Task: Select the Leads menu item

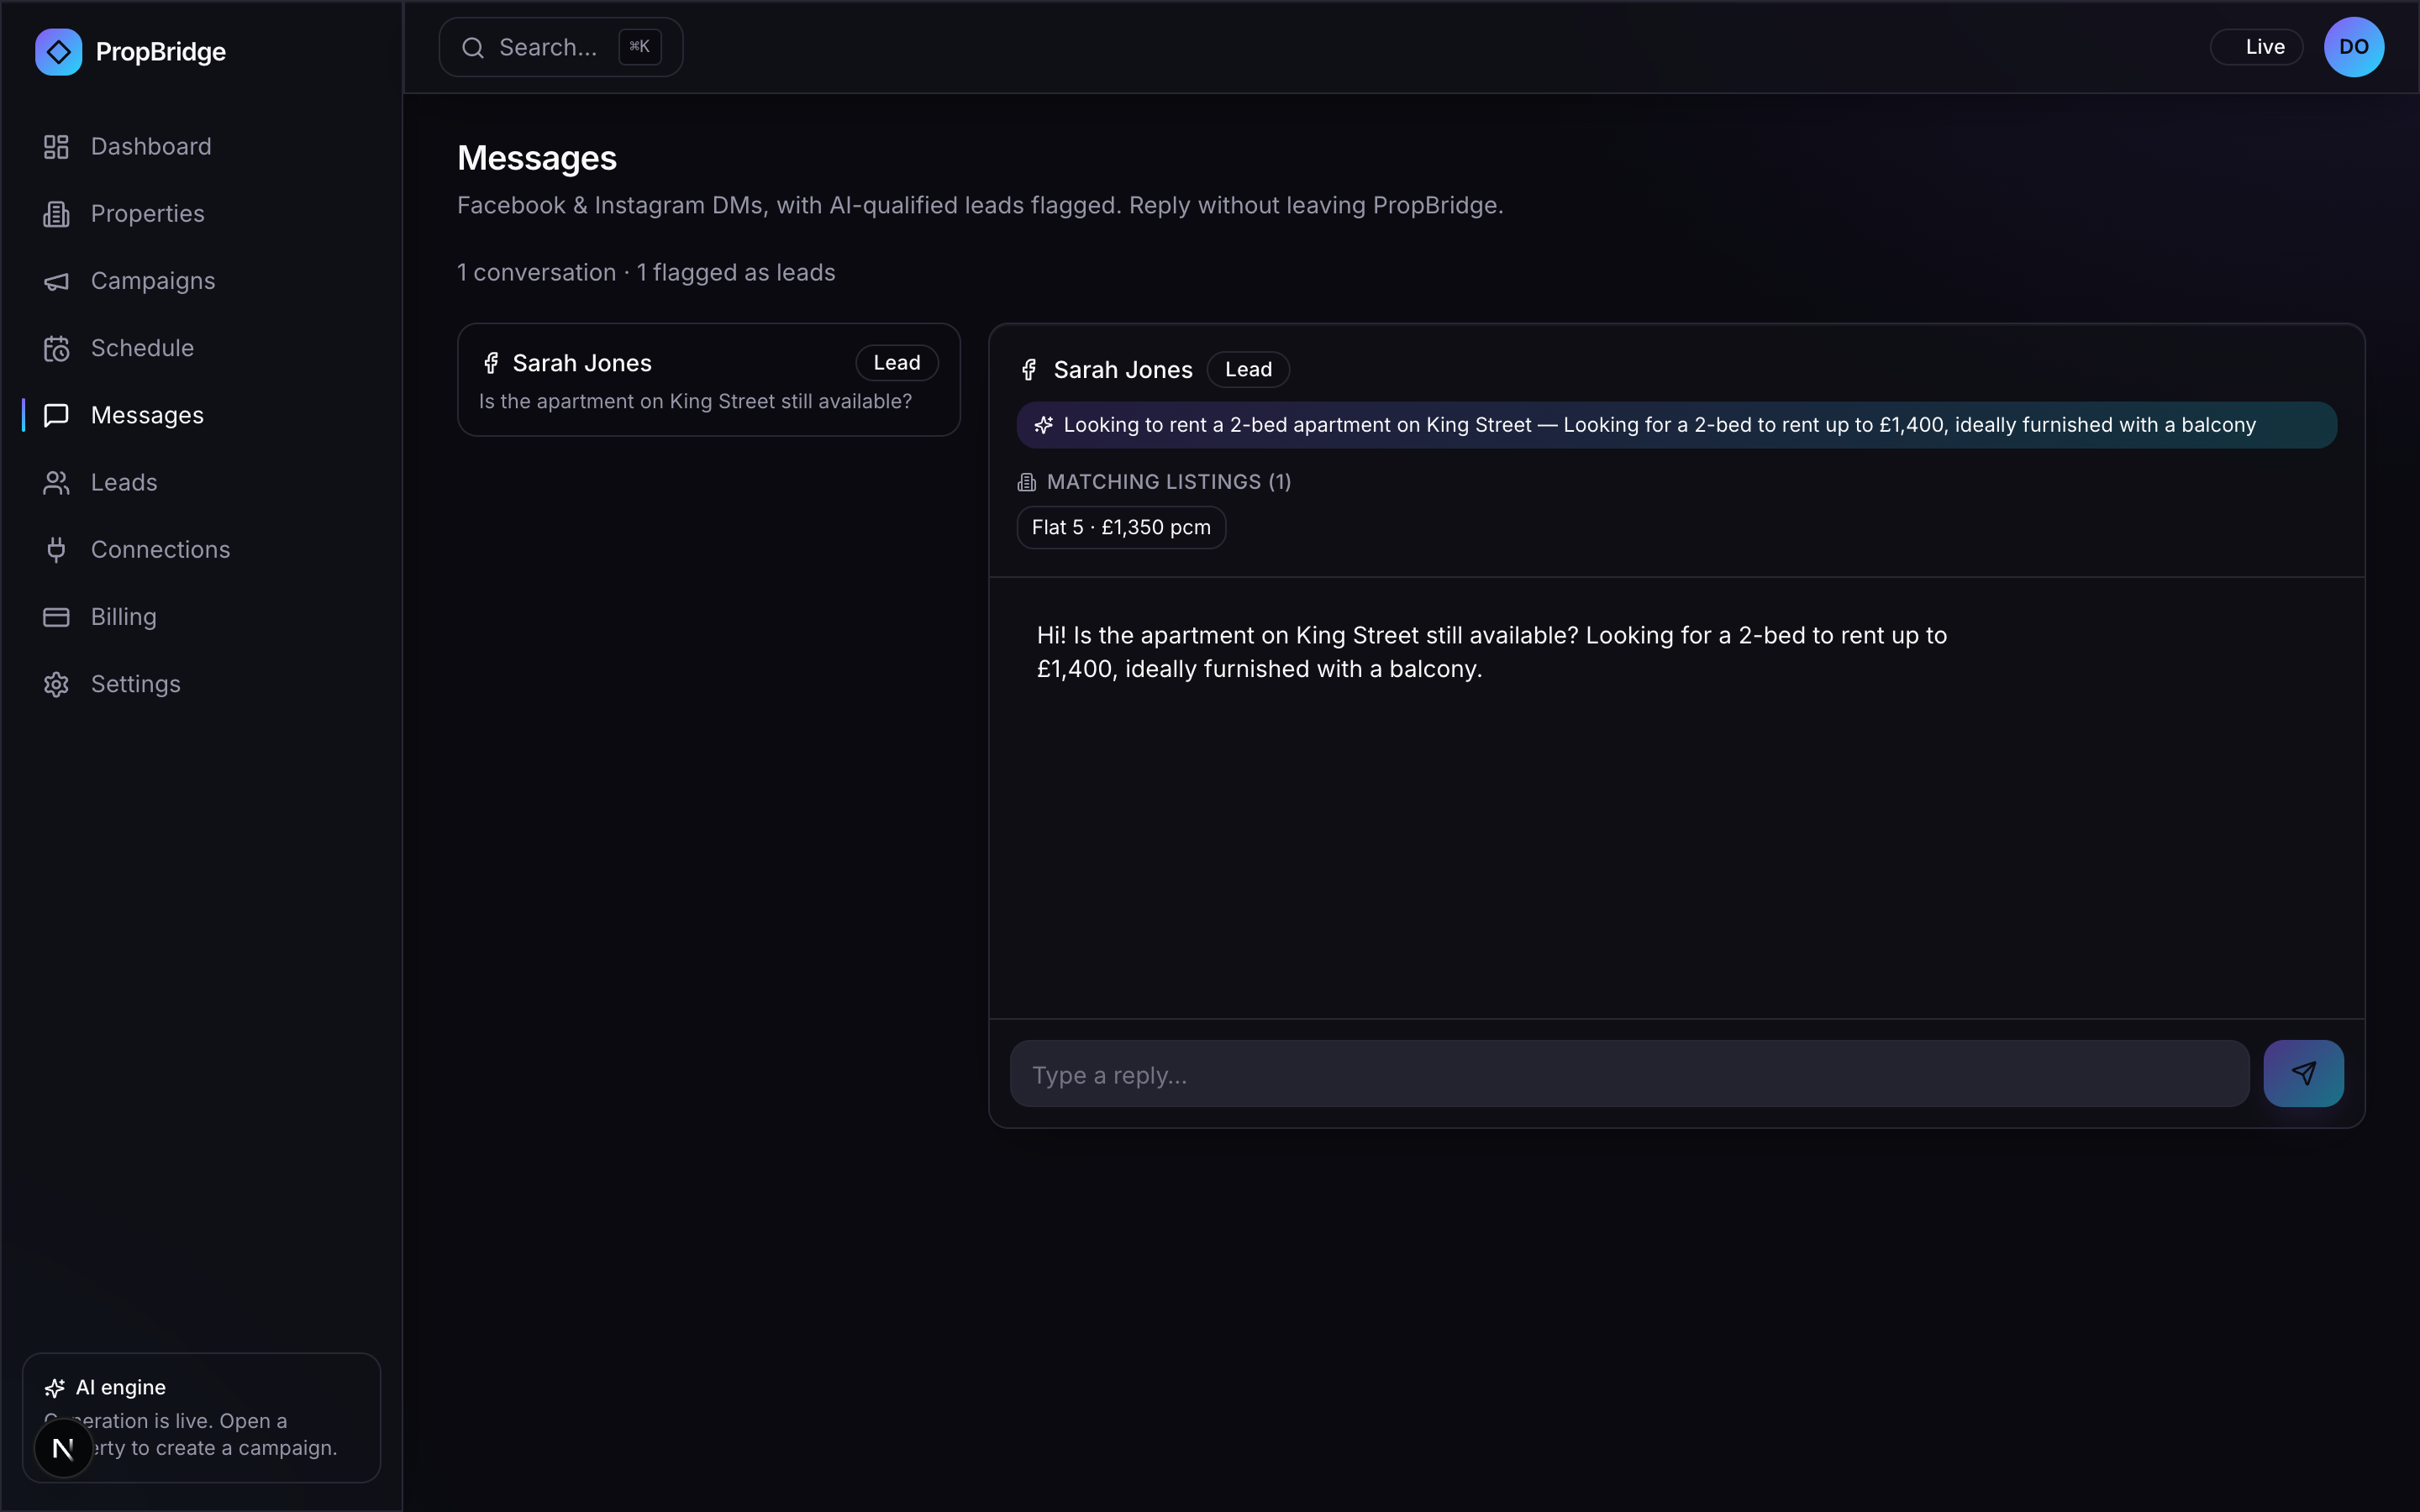Action: point(201,482)
